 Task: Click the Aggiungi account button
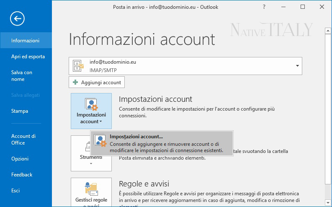(97, 83)
